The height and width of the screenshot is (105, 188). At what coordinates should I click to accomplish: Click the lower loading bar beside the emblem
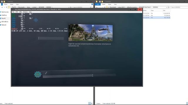pos(79,76)
